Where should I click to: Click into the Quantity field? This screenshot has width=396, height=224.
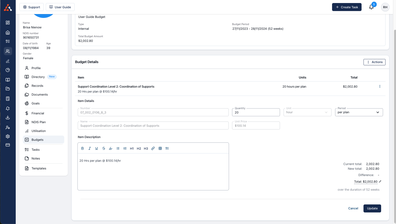point(256,112)
